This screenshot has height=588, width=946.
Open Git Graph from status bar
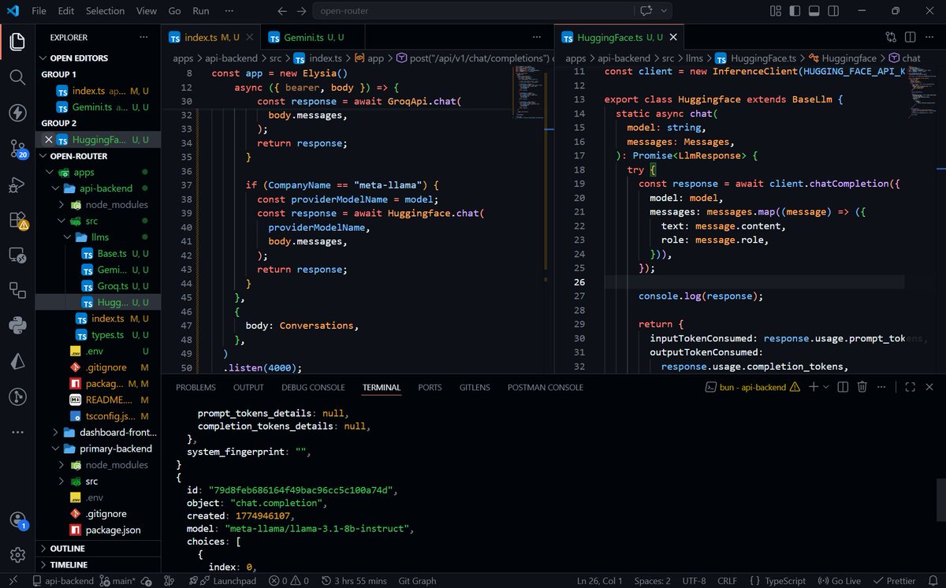click(417, 581)
